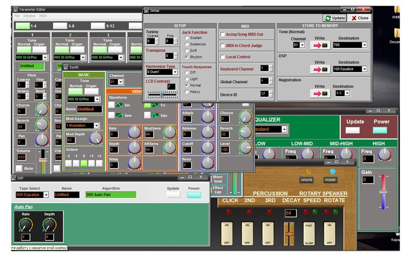Click the Tone (Normal) Write arrow icon
411x257 pixels.
(321, 45)
